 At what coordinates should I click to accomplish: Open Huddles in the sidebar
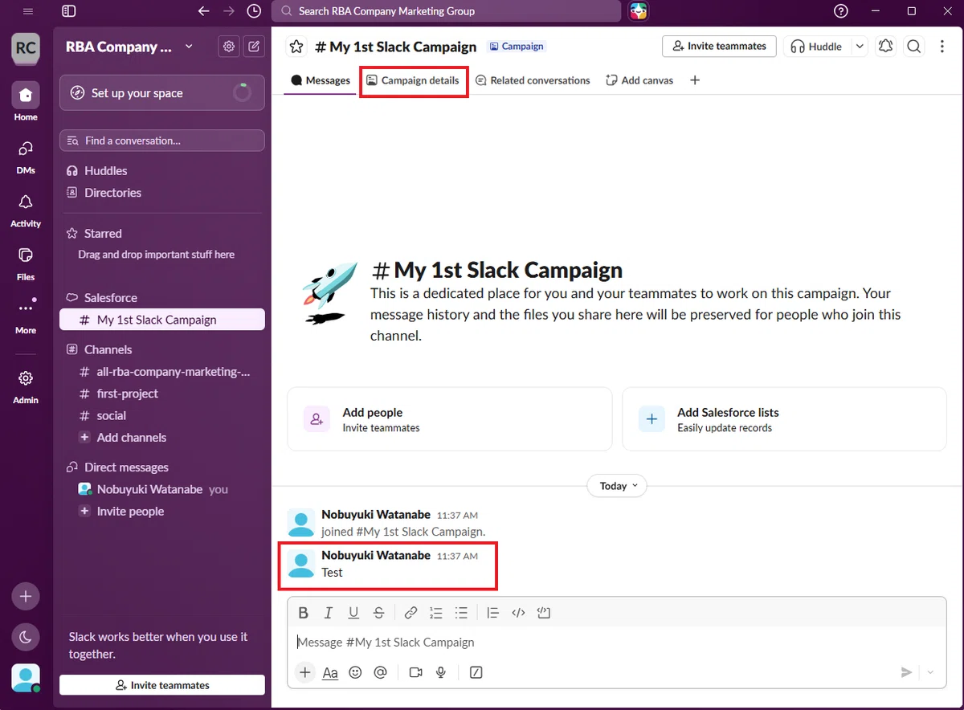105,170
